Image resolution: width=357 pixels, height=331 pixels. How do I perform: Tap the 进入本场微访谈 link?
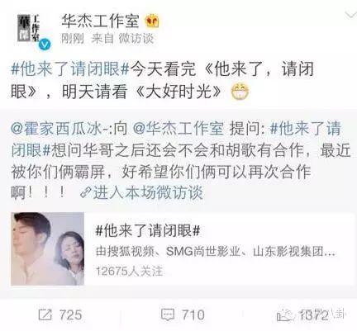click(x=148, y=192)
